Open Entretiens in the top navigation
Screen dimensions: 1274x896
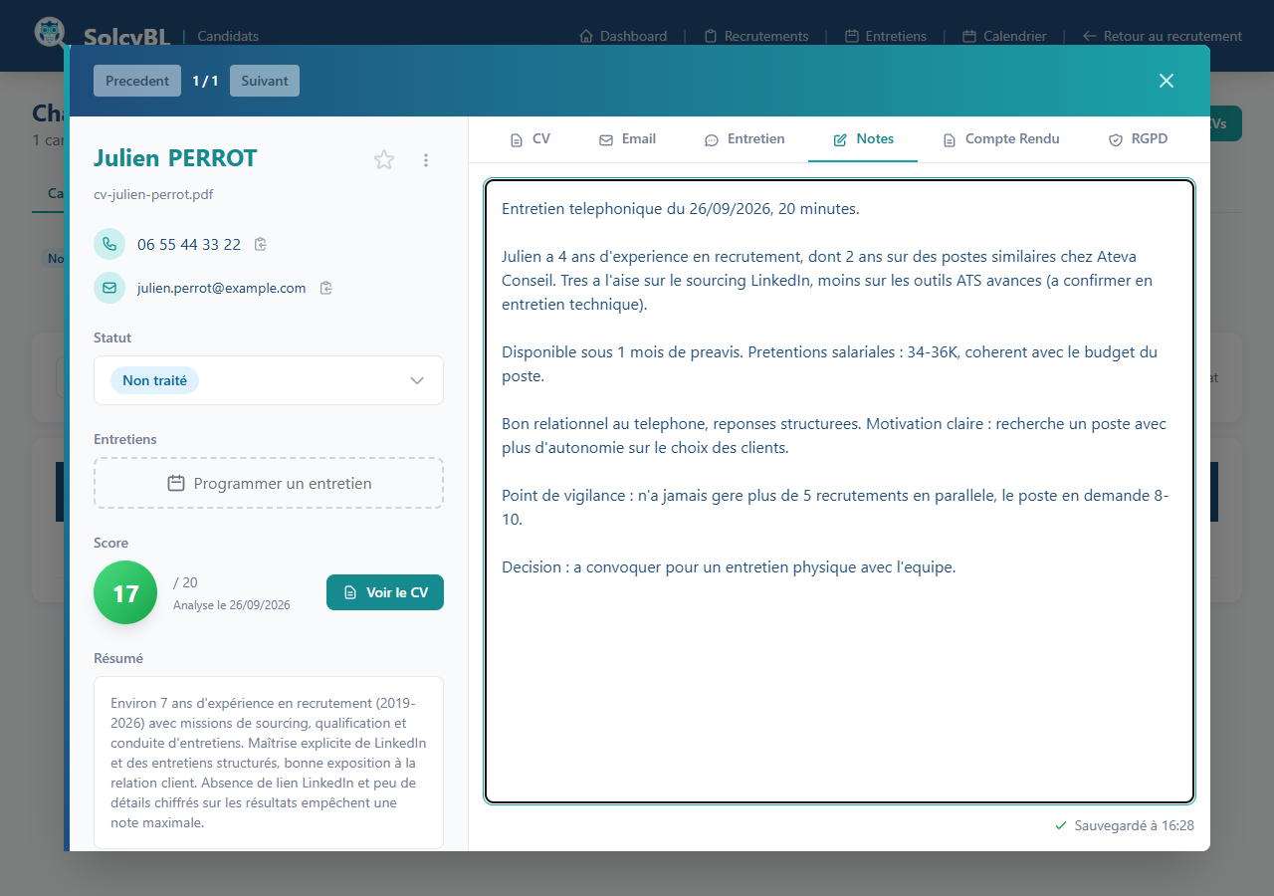pyautogui.click(x=886, y=36)
